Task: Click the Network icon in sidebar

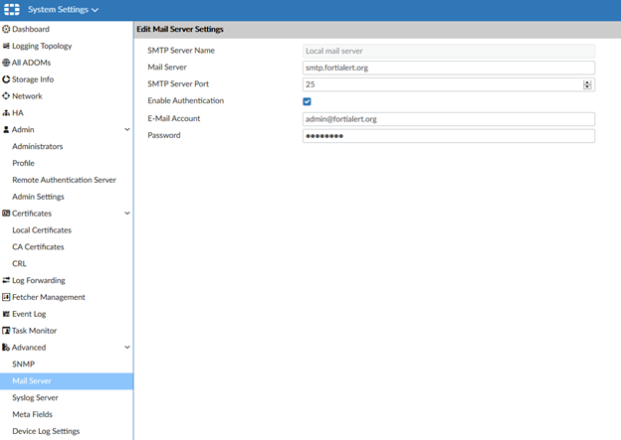Action: pyautogui.click(x=6, y=96)
